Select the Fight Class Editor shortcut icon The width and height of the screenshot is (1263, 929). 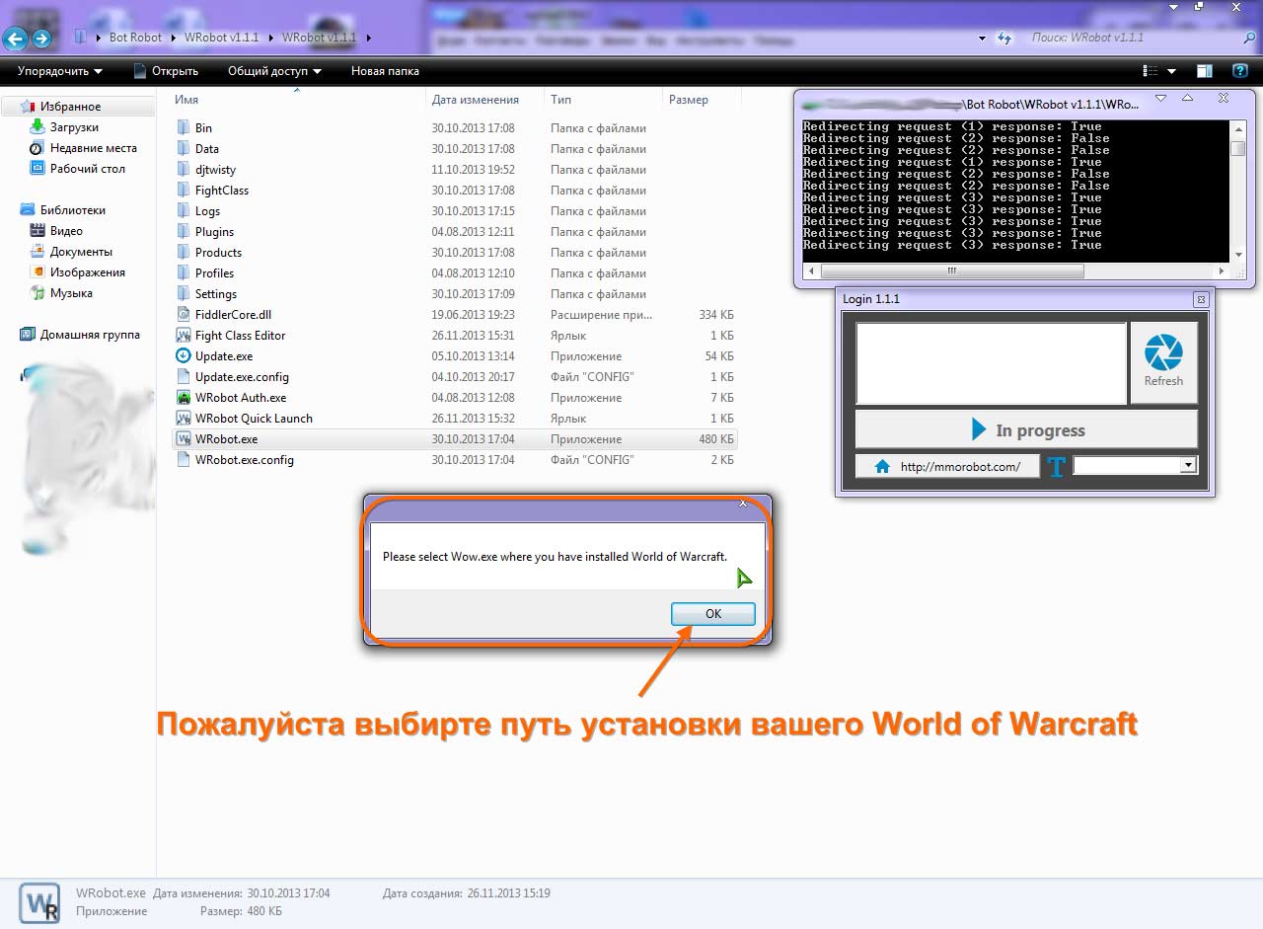pyautogui.click(x=184, y=335)
